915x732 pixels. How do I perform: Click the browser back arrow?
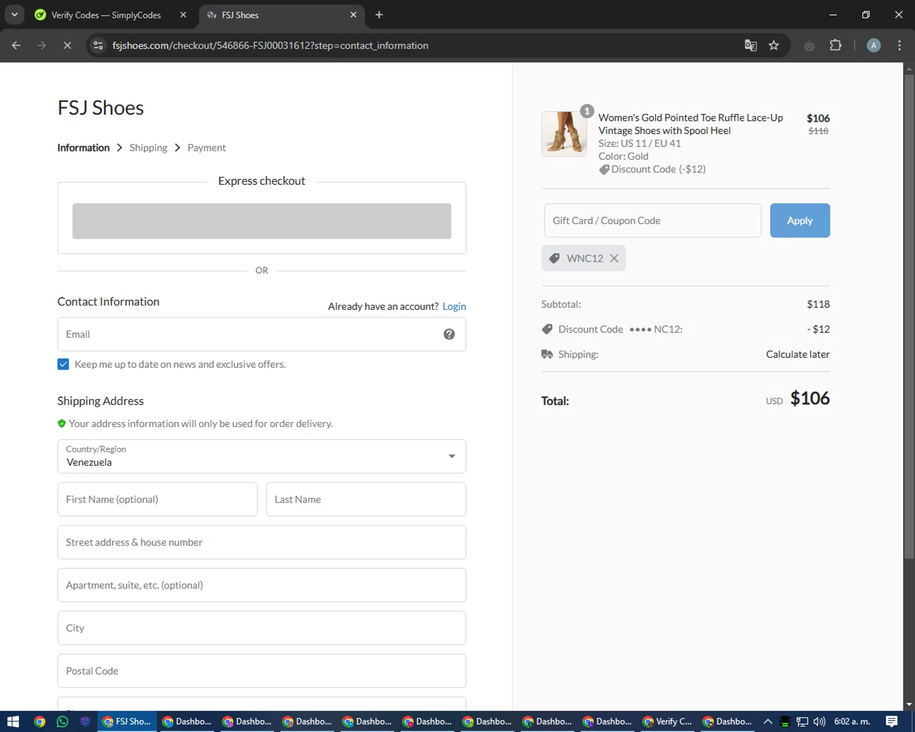click(x=16, y=46)
